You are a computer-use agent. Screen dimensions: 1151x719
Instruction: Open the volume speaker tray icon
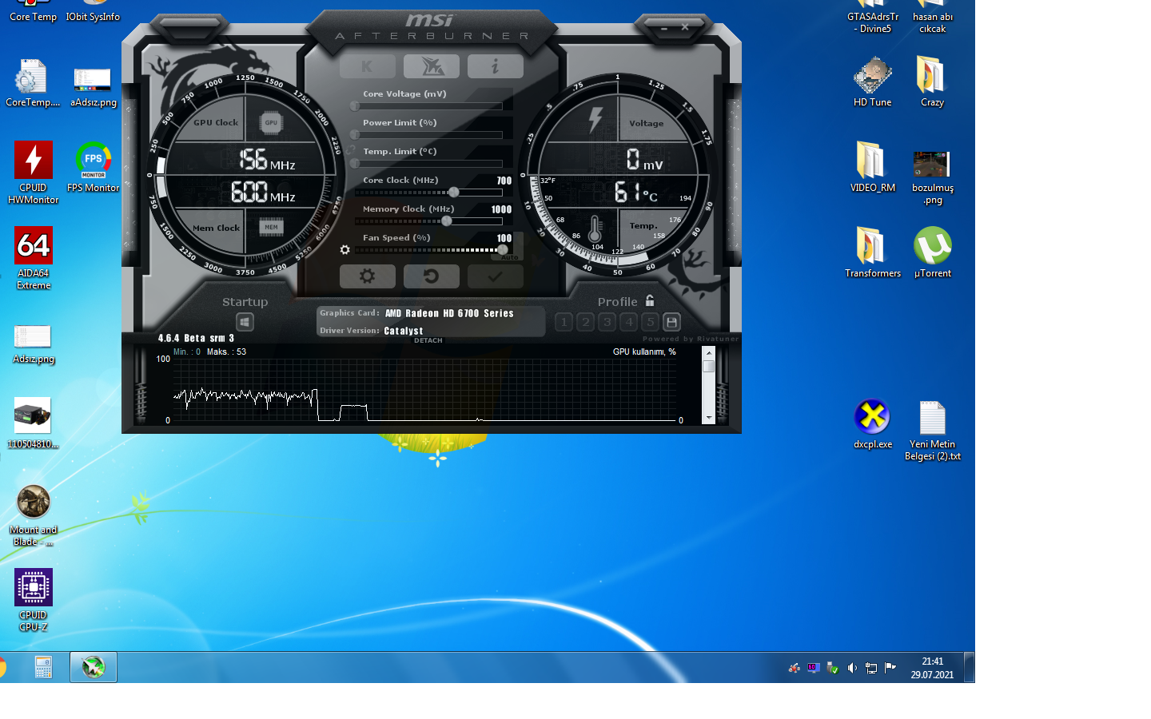[852, 668]
